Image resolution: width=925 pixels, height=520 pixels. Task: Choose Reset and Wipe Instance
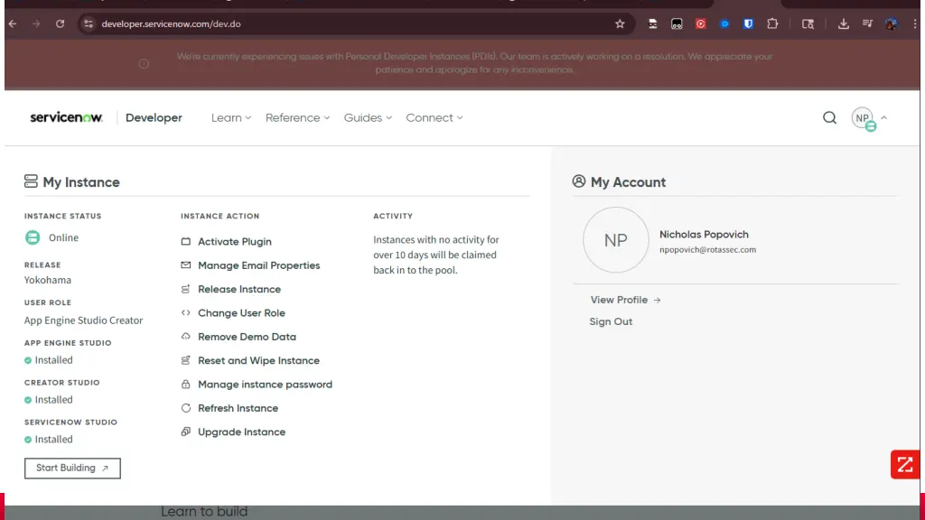259,360
